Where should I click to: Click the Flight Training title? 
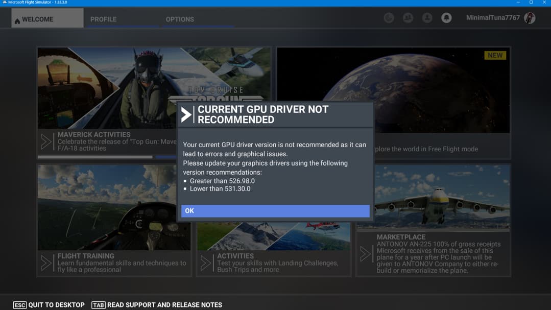(86, 256)
